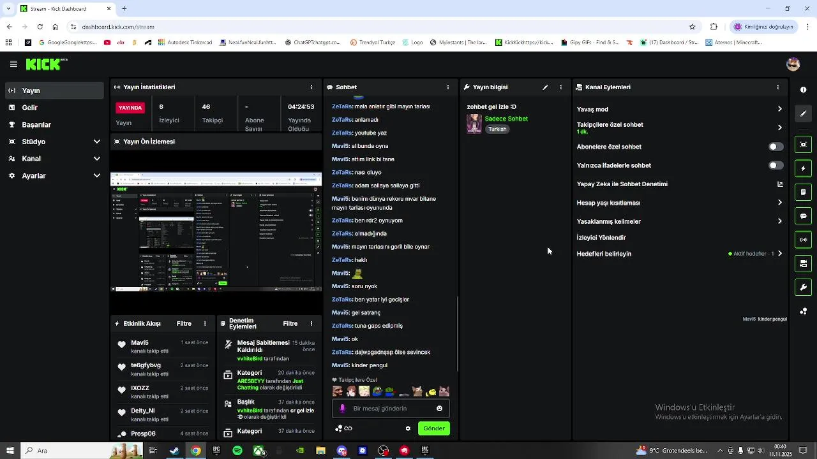Screen dimensions: 817x459
Task: Reload the Kick dashboard page
Action: coord(40,27)
